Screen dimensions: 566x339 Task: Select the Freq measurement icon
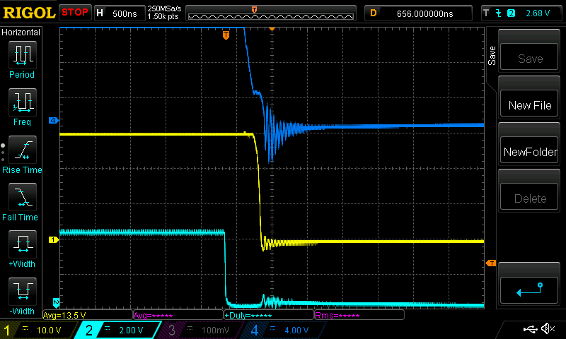(x=22, y=102)
